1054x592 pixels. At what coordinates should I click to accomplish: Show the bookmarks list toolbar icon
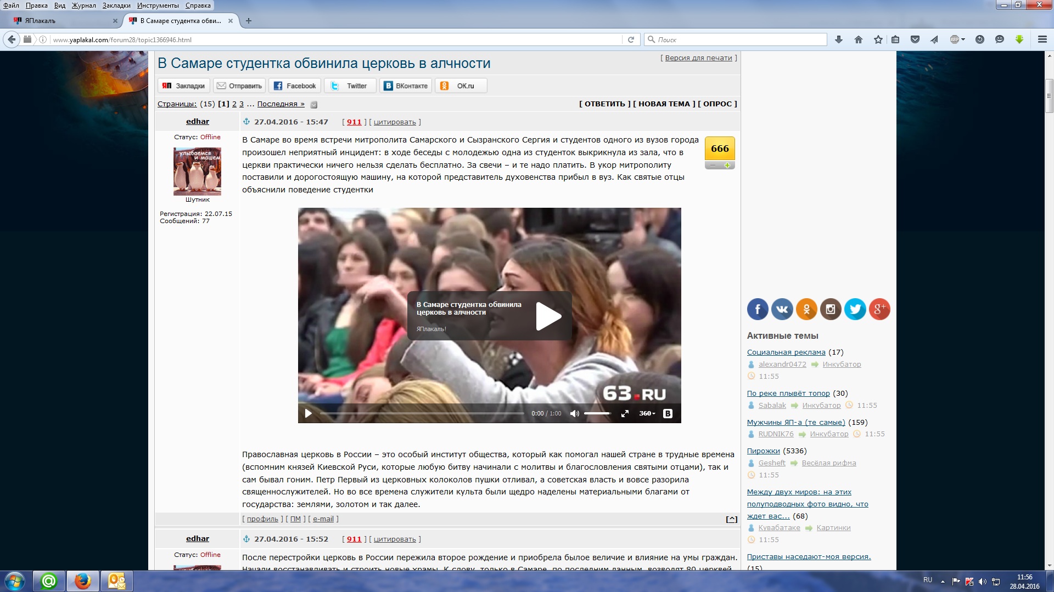click(895, 39)
